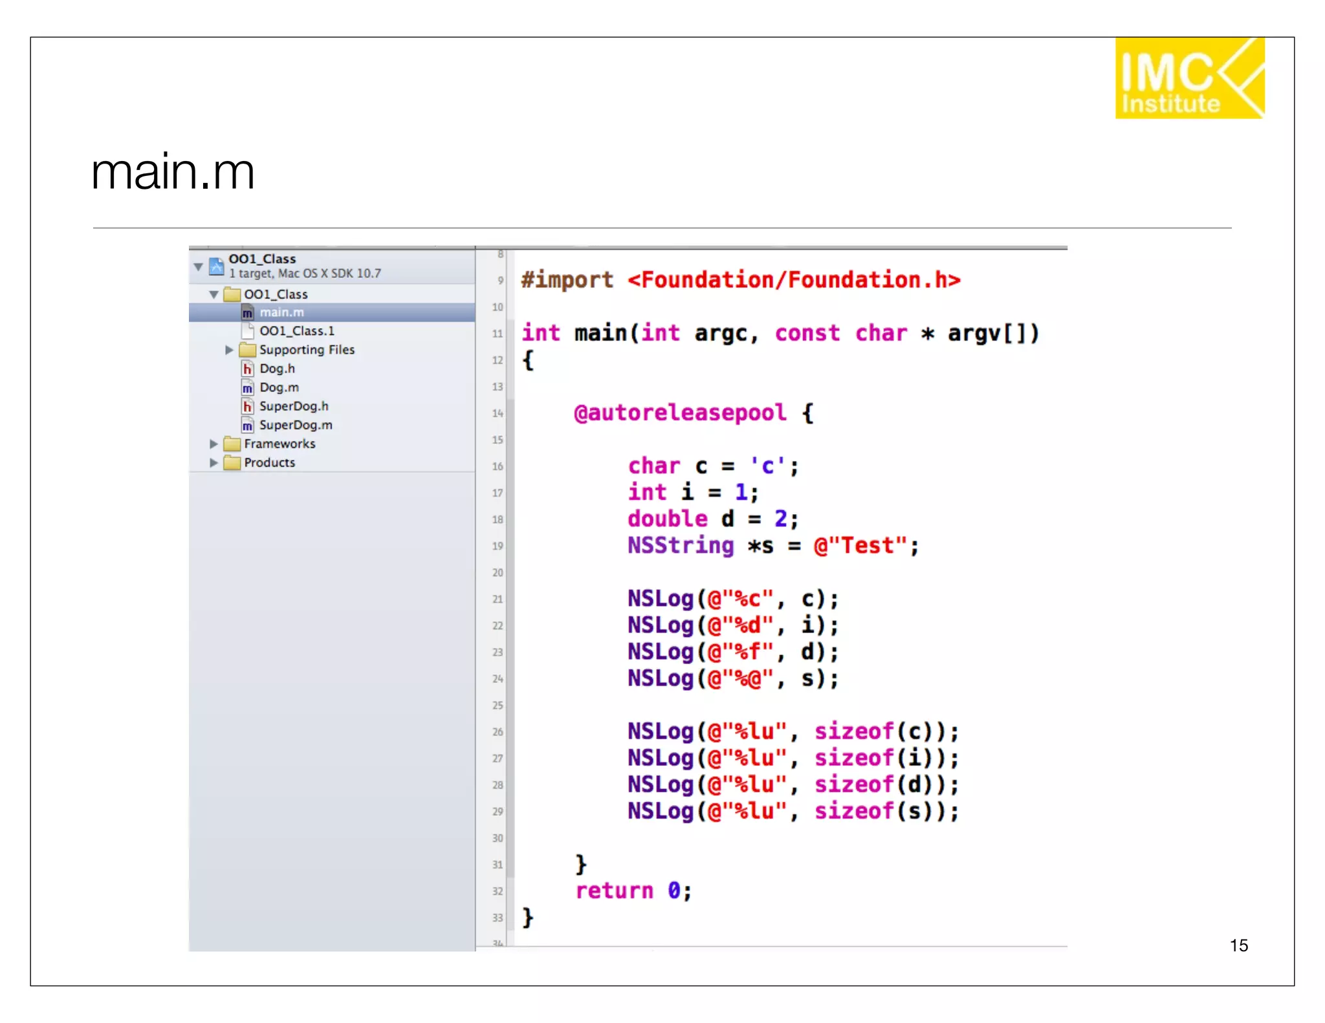Open the OO1_Class.1 file
The image size is (1325, 1023).
(x=297, y=331)
